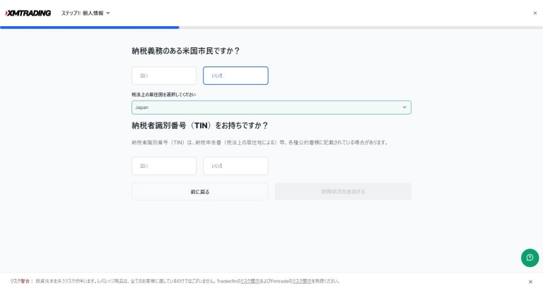Click the 前に戻る back button

200,191
